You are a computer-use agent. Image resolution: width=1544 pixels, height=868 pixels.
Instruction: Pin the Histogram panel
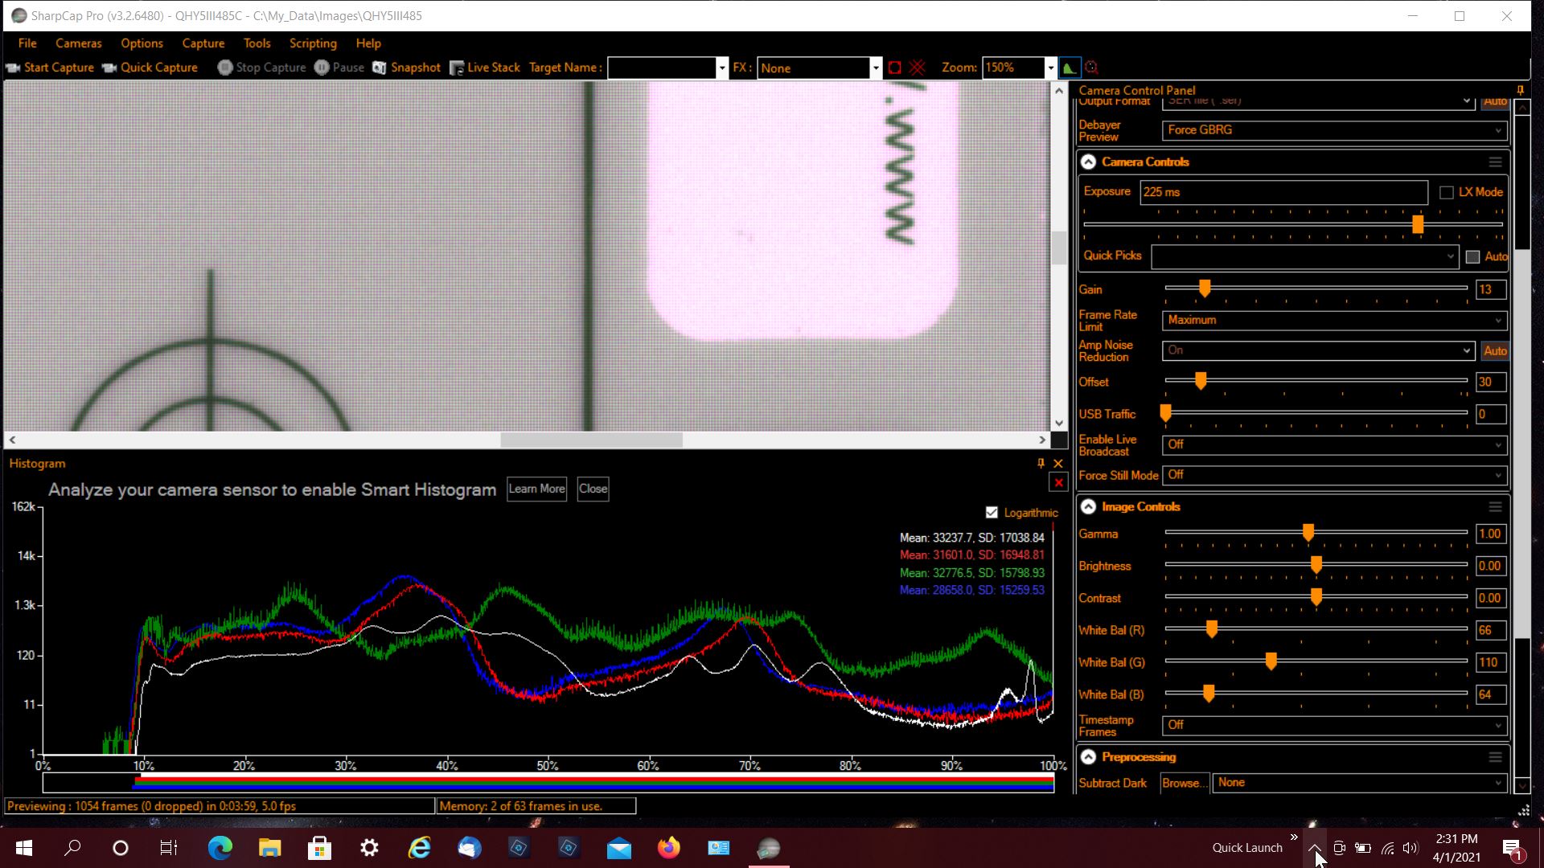[1041, 463]
